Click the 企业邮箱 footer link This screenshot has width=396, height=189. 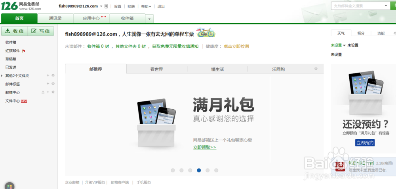(72, 182)
